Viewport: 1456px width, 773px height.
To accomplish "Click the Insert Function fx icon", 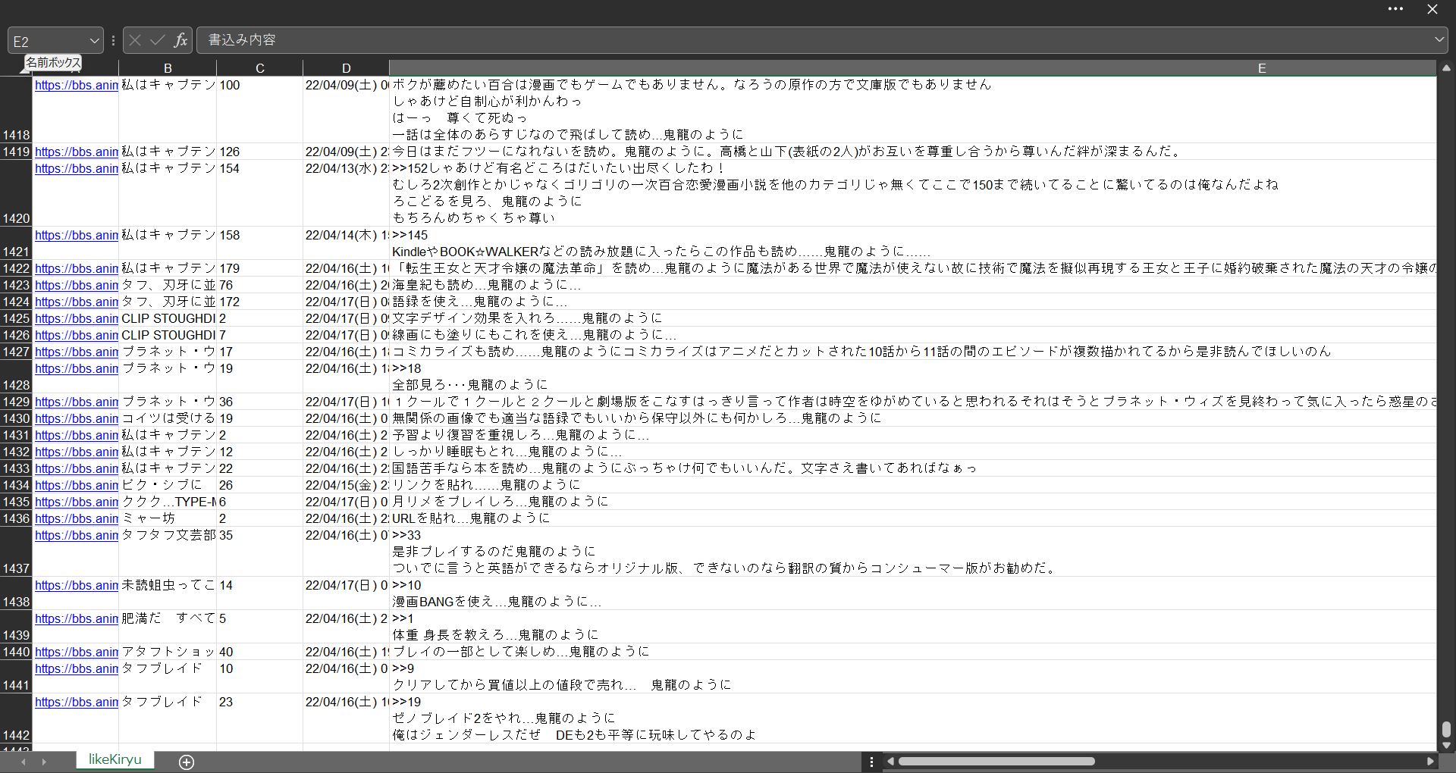I will pyautogui.click(x=180, y=40).
